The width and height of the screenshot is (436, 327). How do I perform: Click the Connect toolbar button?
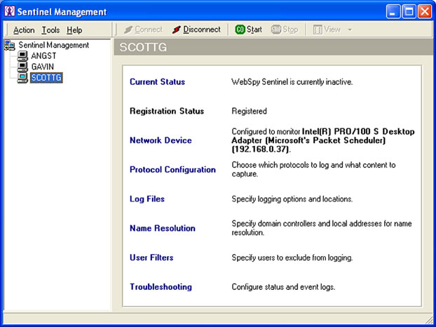tap(143, 29)
